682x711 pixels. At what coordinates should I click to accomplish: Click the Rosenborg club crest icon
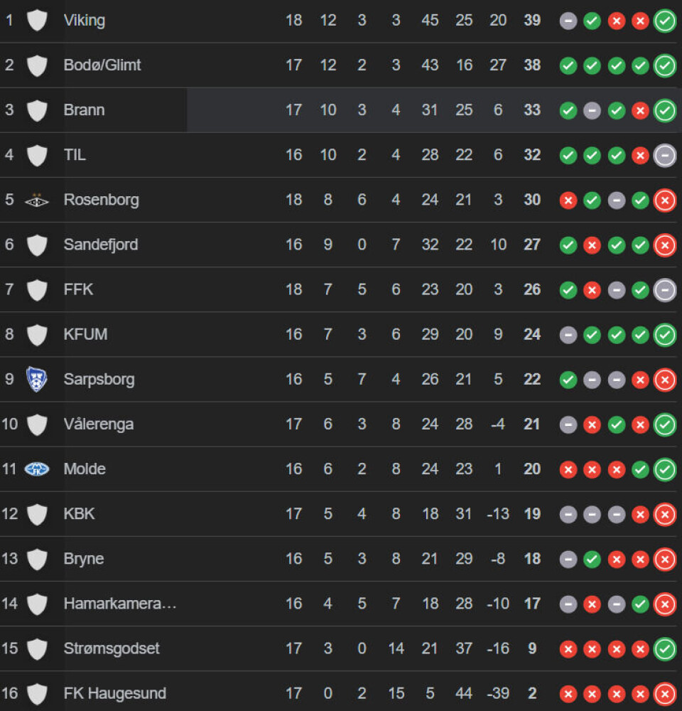(37, 200)
